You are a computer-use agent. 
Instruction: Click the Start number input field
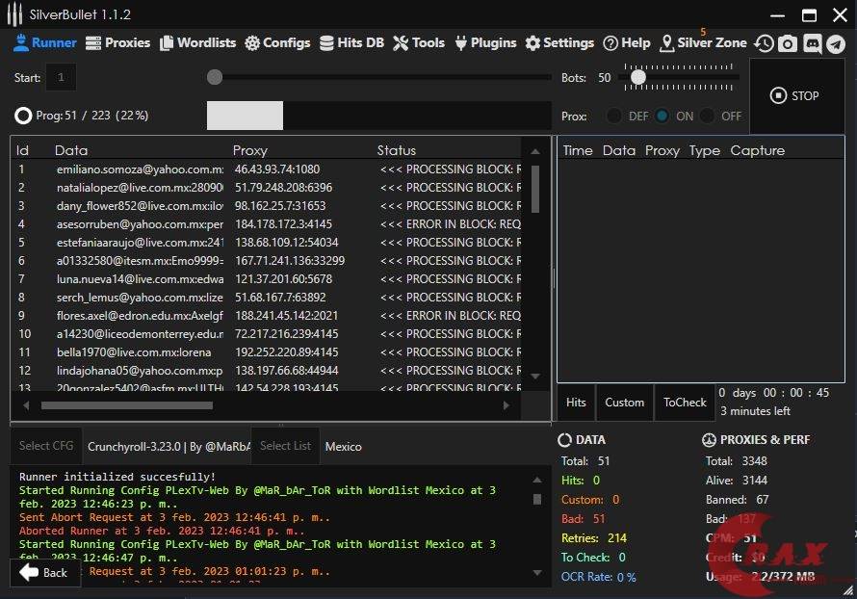[61, 77]
